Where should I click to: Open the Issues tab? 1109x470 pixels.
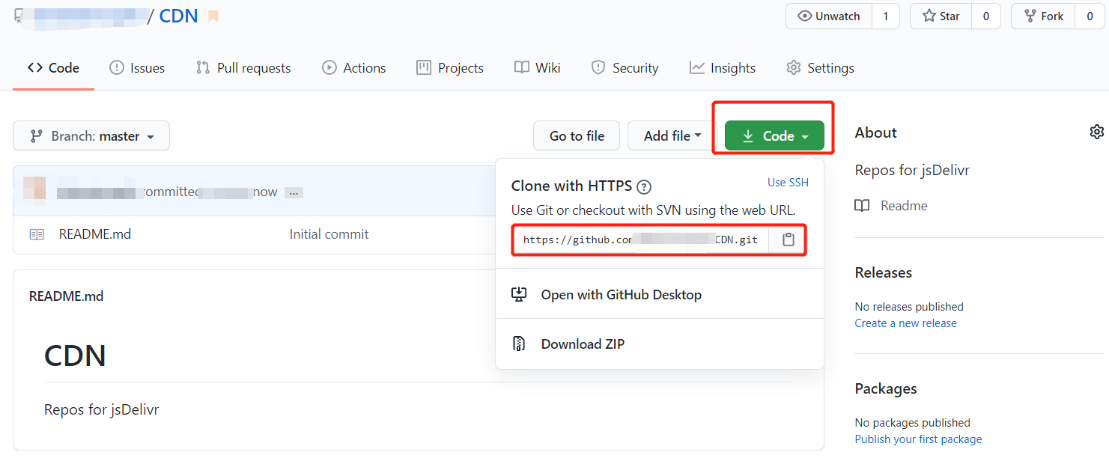(137, 68)
